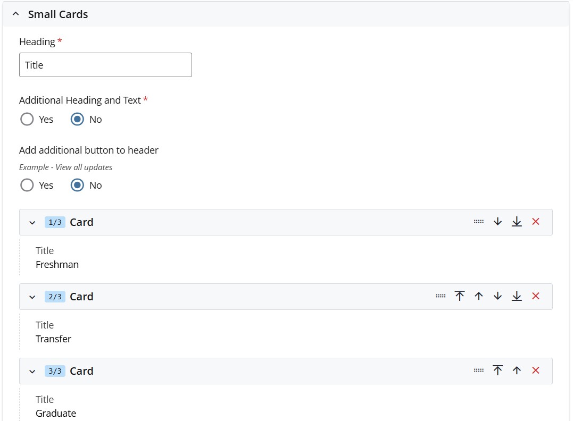The width and height of the screenshot is (573, 421).
Task: Collapse the Small Cards section
Action: 15,14
